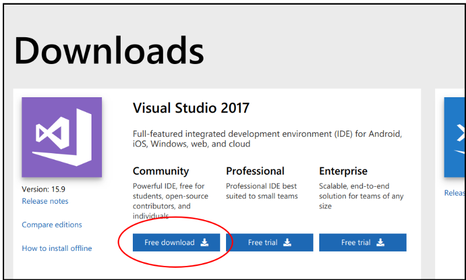Click the Community edition heading
This screenshot has width=466, height=280.
[161, 171]
